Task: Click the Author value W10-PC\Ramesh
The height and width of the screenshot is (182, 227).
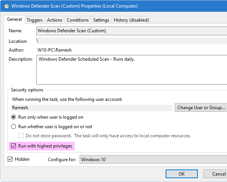Action: pos(55,50)
